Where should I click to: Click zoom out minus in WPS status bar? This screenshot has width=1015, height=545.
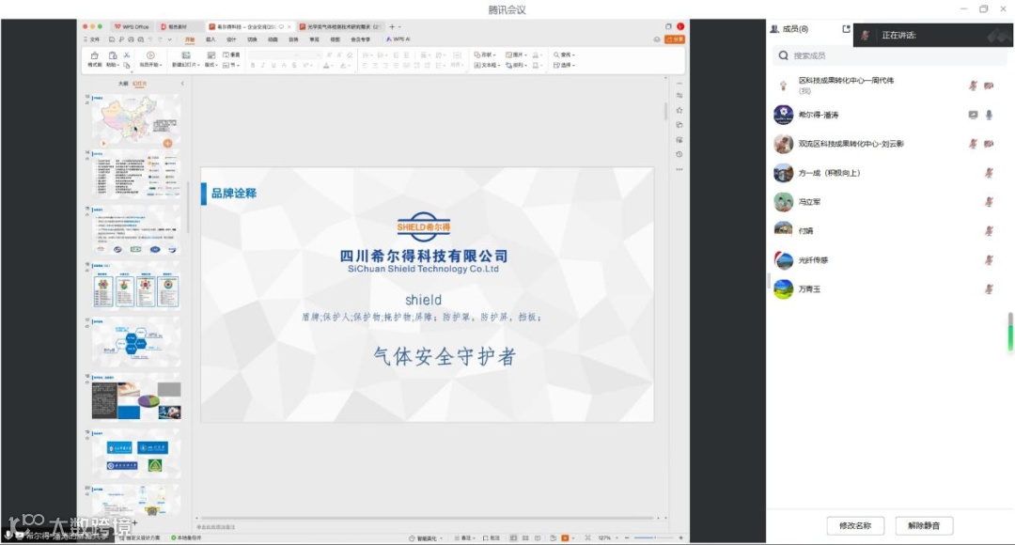click(x=627, y=537)
